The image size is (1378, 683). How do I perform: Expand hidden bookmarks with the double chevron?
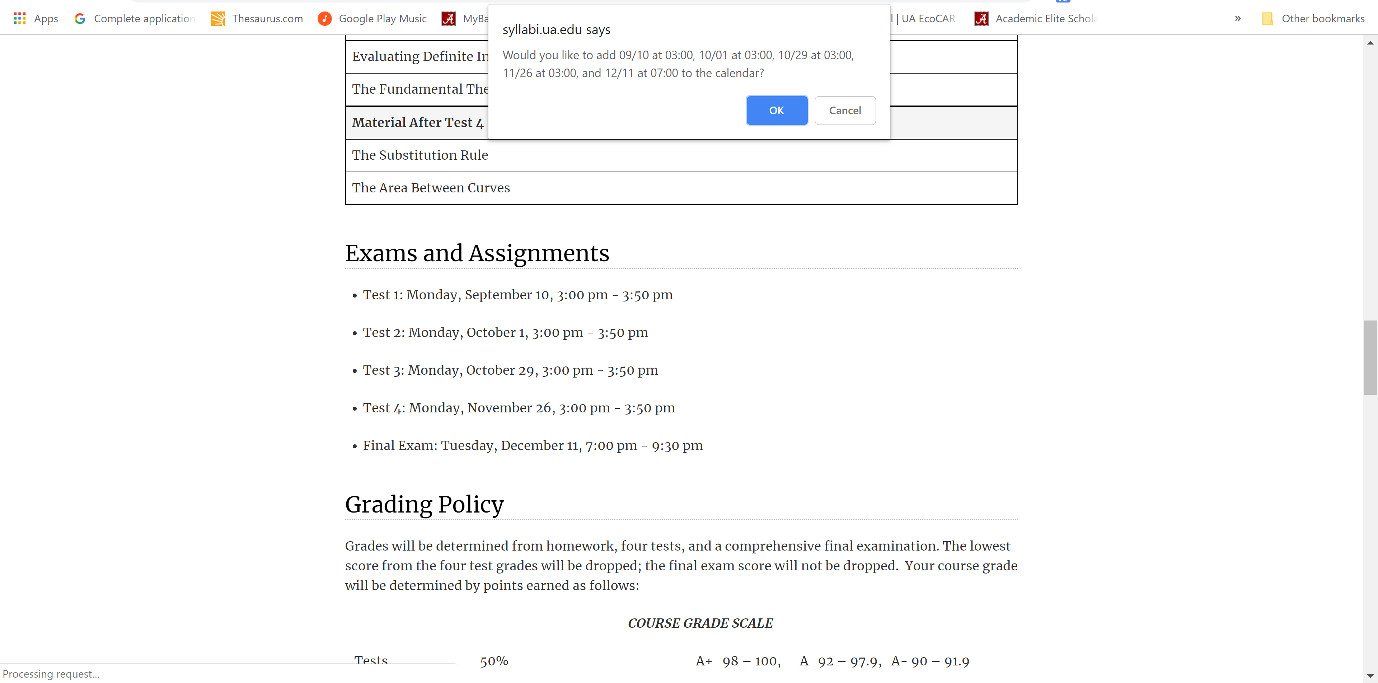1237,19
